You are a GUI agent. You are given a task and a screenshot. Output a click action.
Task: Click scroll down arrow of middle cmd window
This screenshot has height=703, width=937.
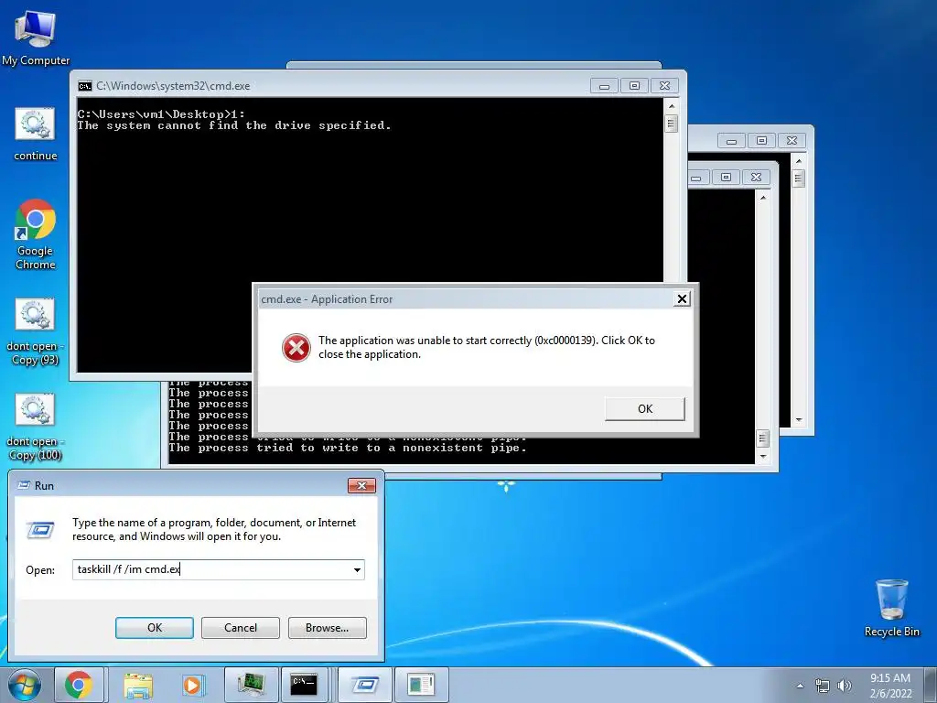[x=762, y=457]
